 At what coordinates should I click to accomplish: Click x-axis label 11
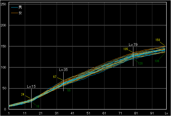click(x=25, y=113)
